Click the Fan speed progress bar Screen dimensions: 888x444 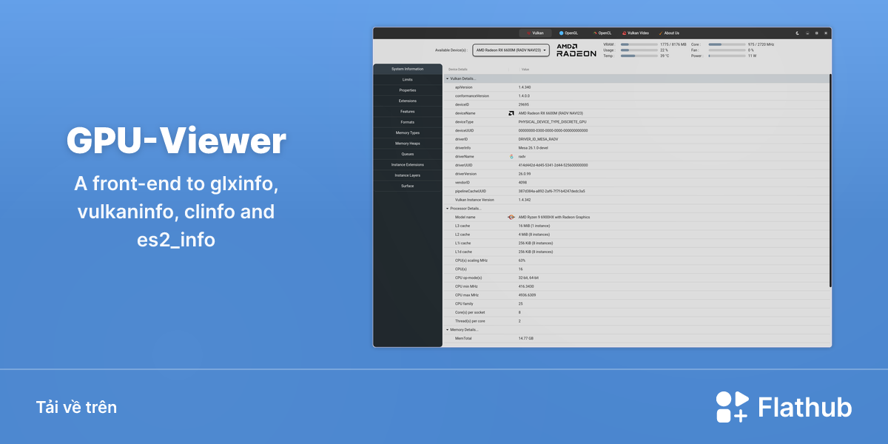point(727,50)
